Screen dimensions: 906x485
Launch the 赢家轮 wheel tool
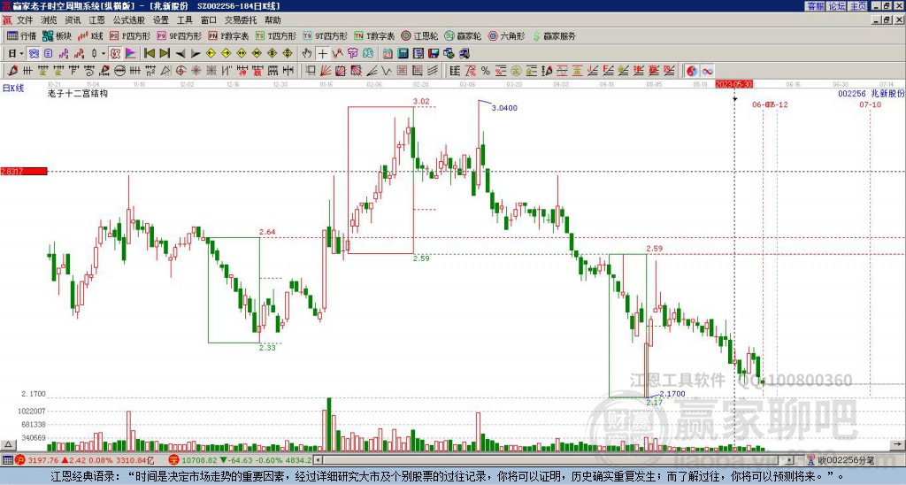click(463, 35)
